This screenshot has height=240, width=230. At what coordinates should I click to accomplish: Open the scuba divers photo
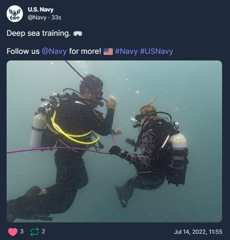pos(114,141)
